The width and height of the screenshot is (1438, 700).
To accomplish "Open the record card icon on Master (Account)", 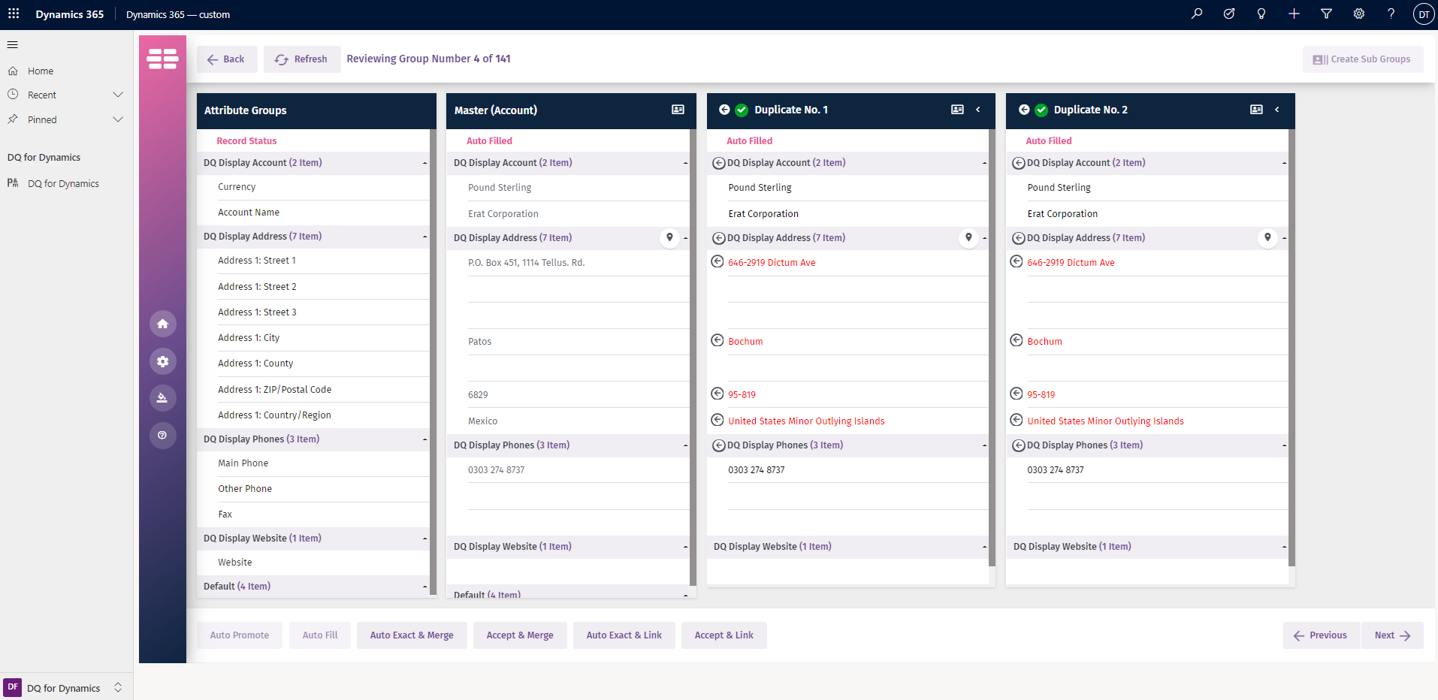I will [x=678, y=110].
